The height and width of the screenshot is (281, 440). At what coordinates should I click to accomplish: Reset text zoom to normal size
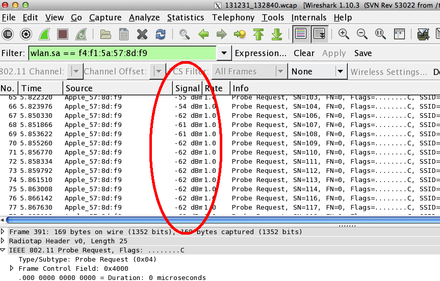pos(380,34)
